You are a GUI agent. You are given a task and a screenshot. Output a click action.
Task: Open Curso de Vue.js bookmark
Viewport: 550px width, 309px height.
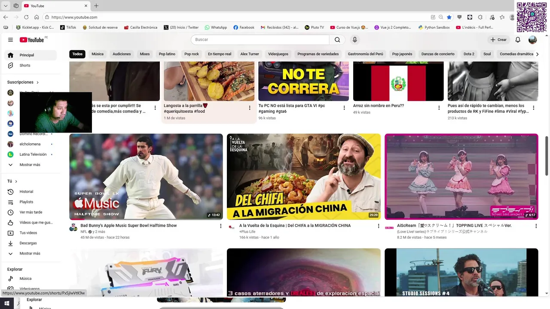coord(349,27)
